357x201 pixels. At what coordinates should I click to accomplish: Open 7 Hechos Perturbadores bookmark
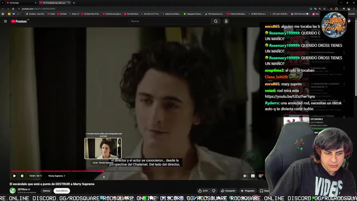click(x=236, y=14)
